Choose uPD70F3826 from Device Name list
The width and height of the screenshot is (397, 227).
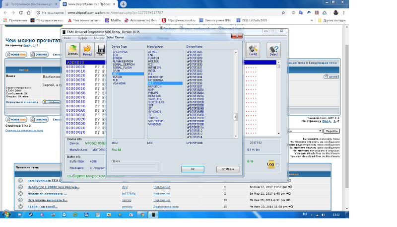195,52
